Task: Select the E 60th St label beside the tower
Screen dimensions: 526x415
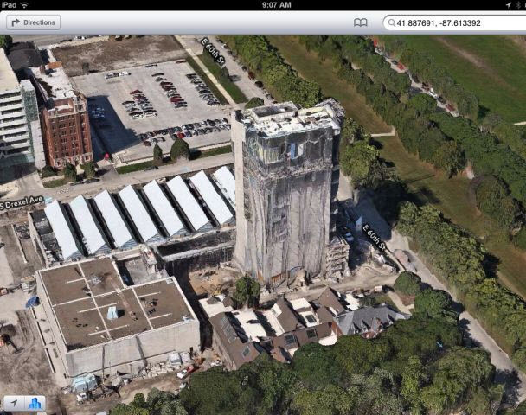Action: (x=375, y=235)
